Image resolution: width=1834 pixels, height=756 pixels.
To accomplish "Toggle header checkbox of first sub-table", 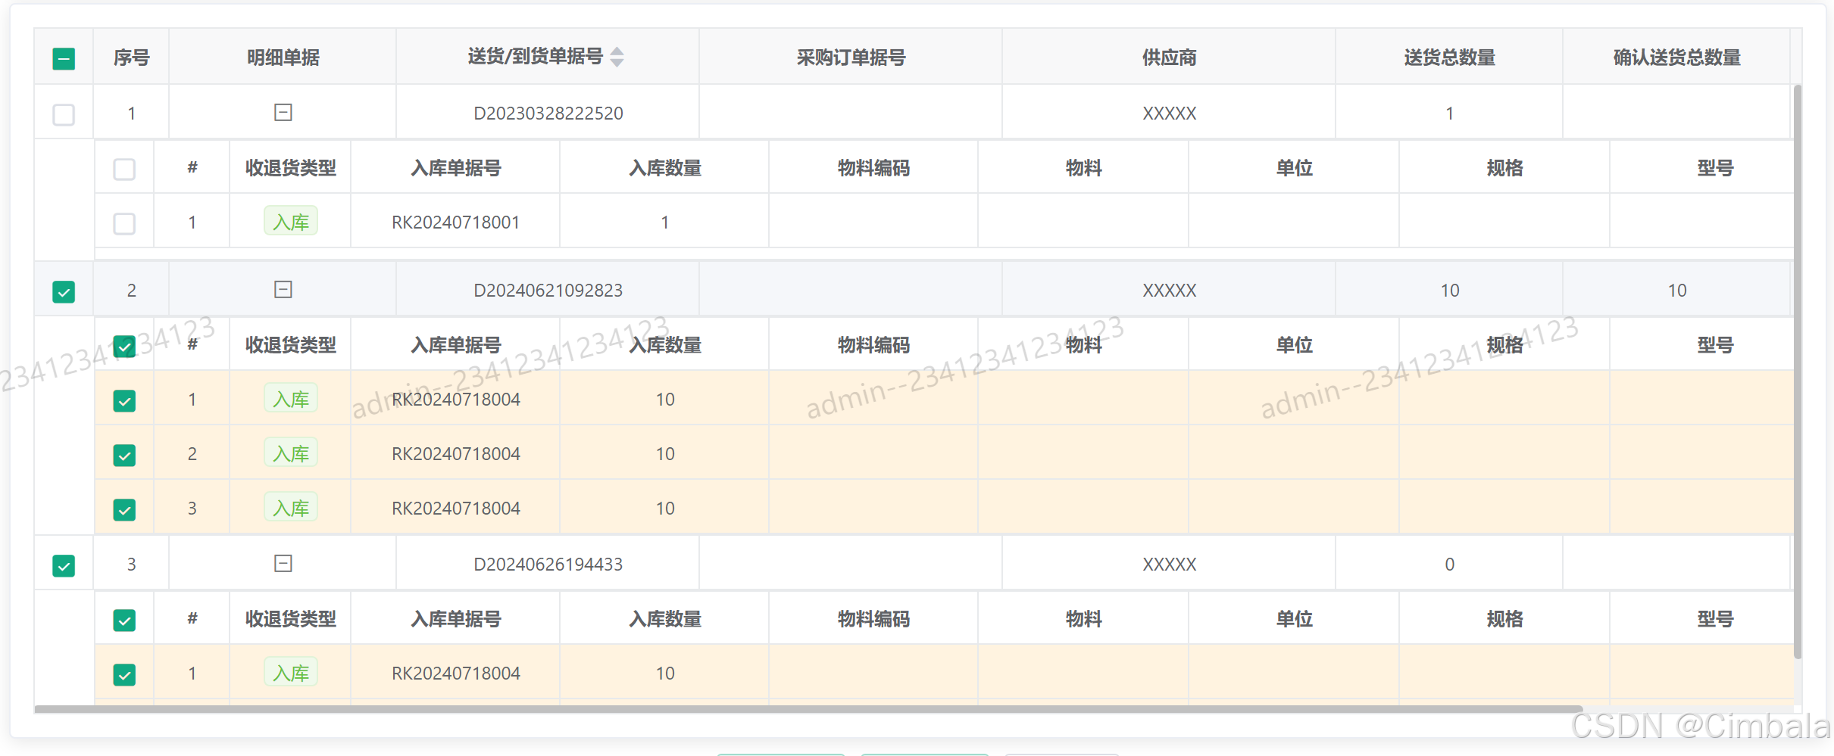I will click(x=124, y=169).
